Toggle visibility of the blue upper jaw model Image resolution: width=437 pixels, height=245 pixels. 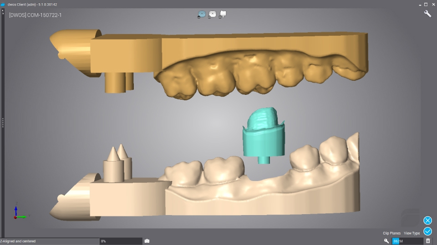202,15
